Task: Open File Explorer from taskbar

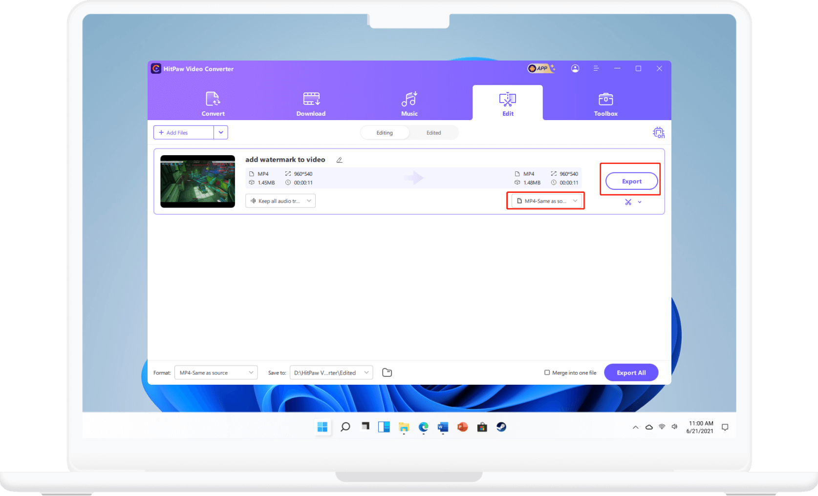Action: pos(404,427)
